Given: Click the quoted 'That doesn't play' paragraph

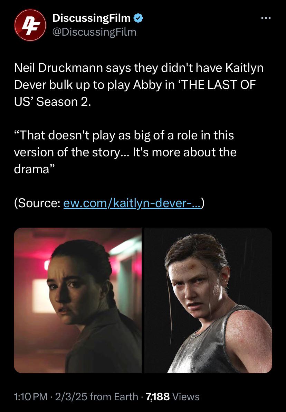Looking at the screenshot, I should point(125,152).
